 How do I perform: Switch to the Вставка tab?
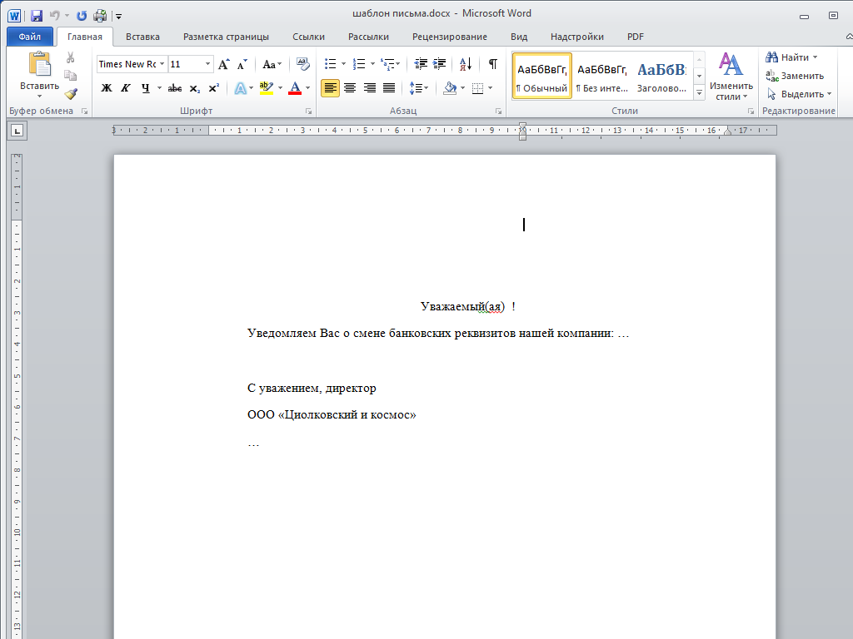[142, 37]
